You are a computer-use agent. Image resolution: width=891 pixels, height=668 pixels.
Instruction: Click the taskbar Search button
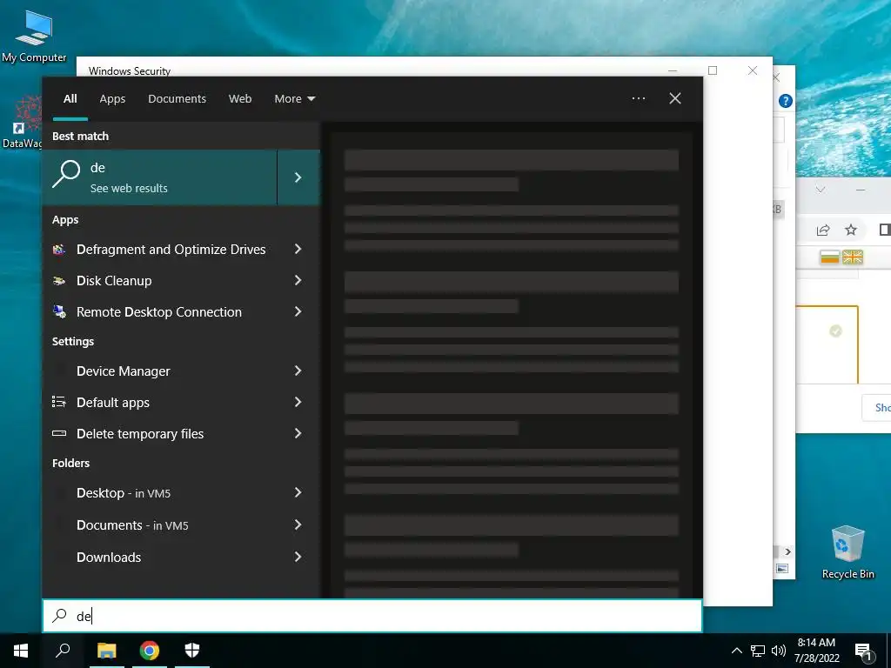[63, 651]
